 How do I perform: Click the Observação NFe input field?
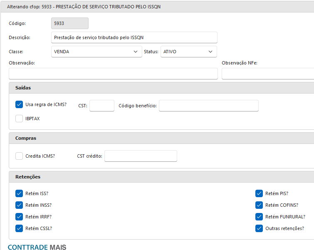click(267, 74)
